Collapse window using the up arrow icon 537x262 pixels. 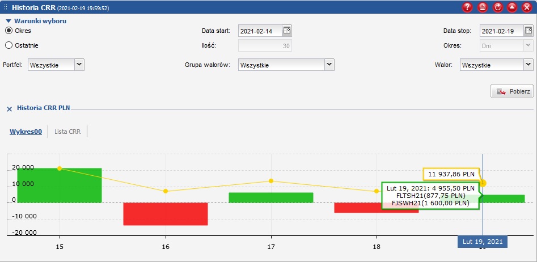(x=511, y=7)
